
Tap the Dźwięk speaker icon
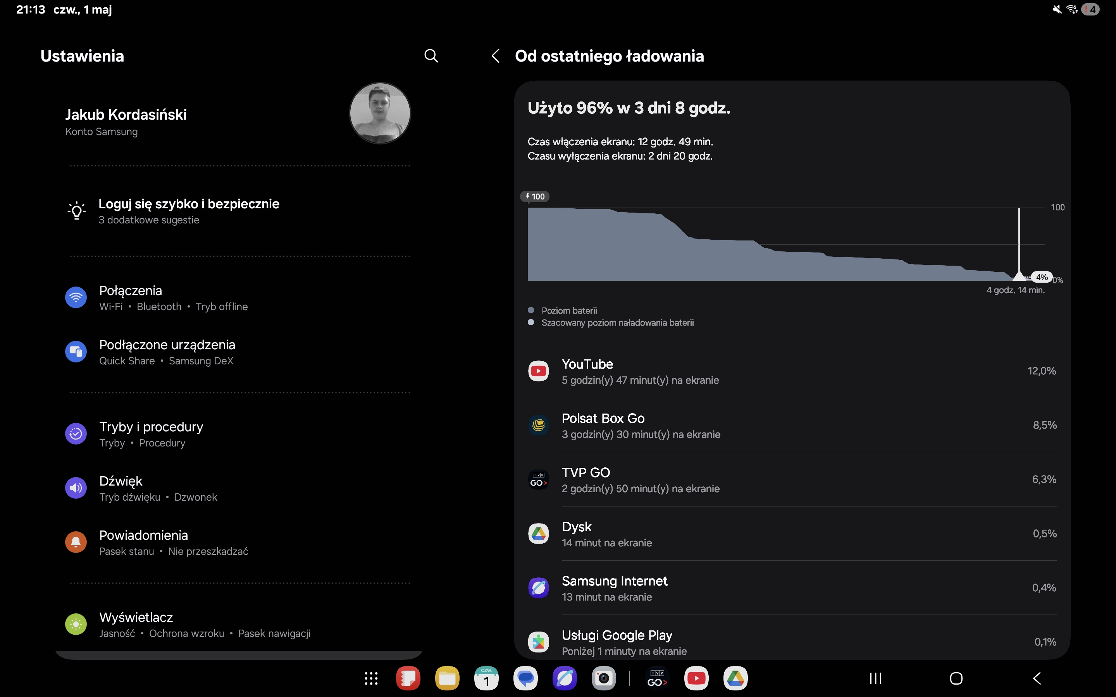coord(76,488)
